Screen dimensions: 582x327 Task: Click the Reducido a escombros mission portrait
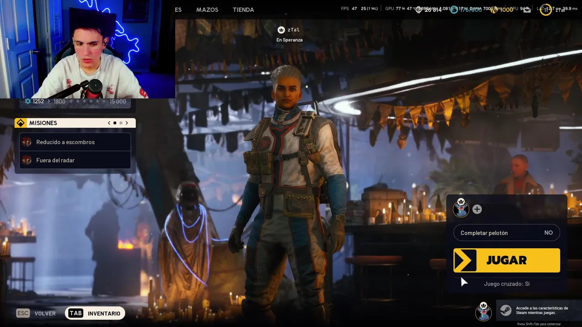(27, 142)
